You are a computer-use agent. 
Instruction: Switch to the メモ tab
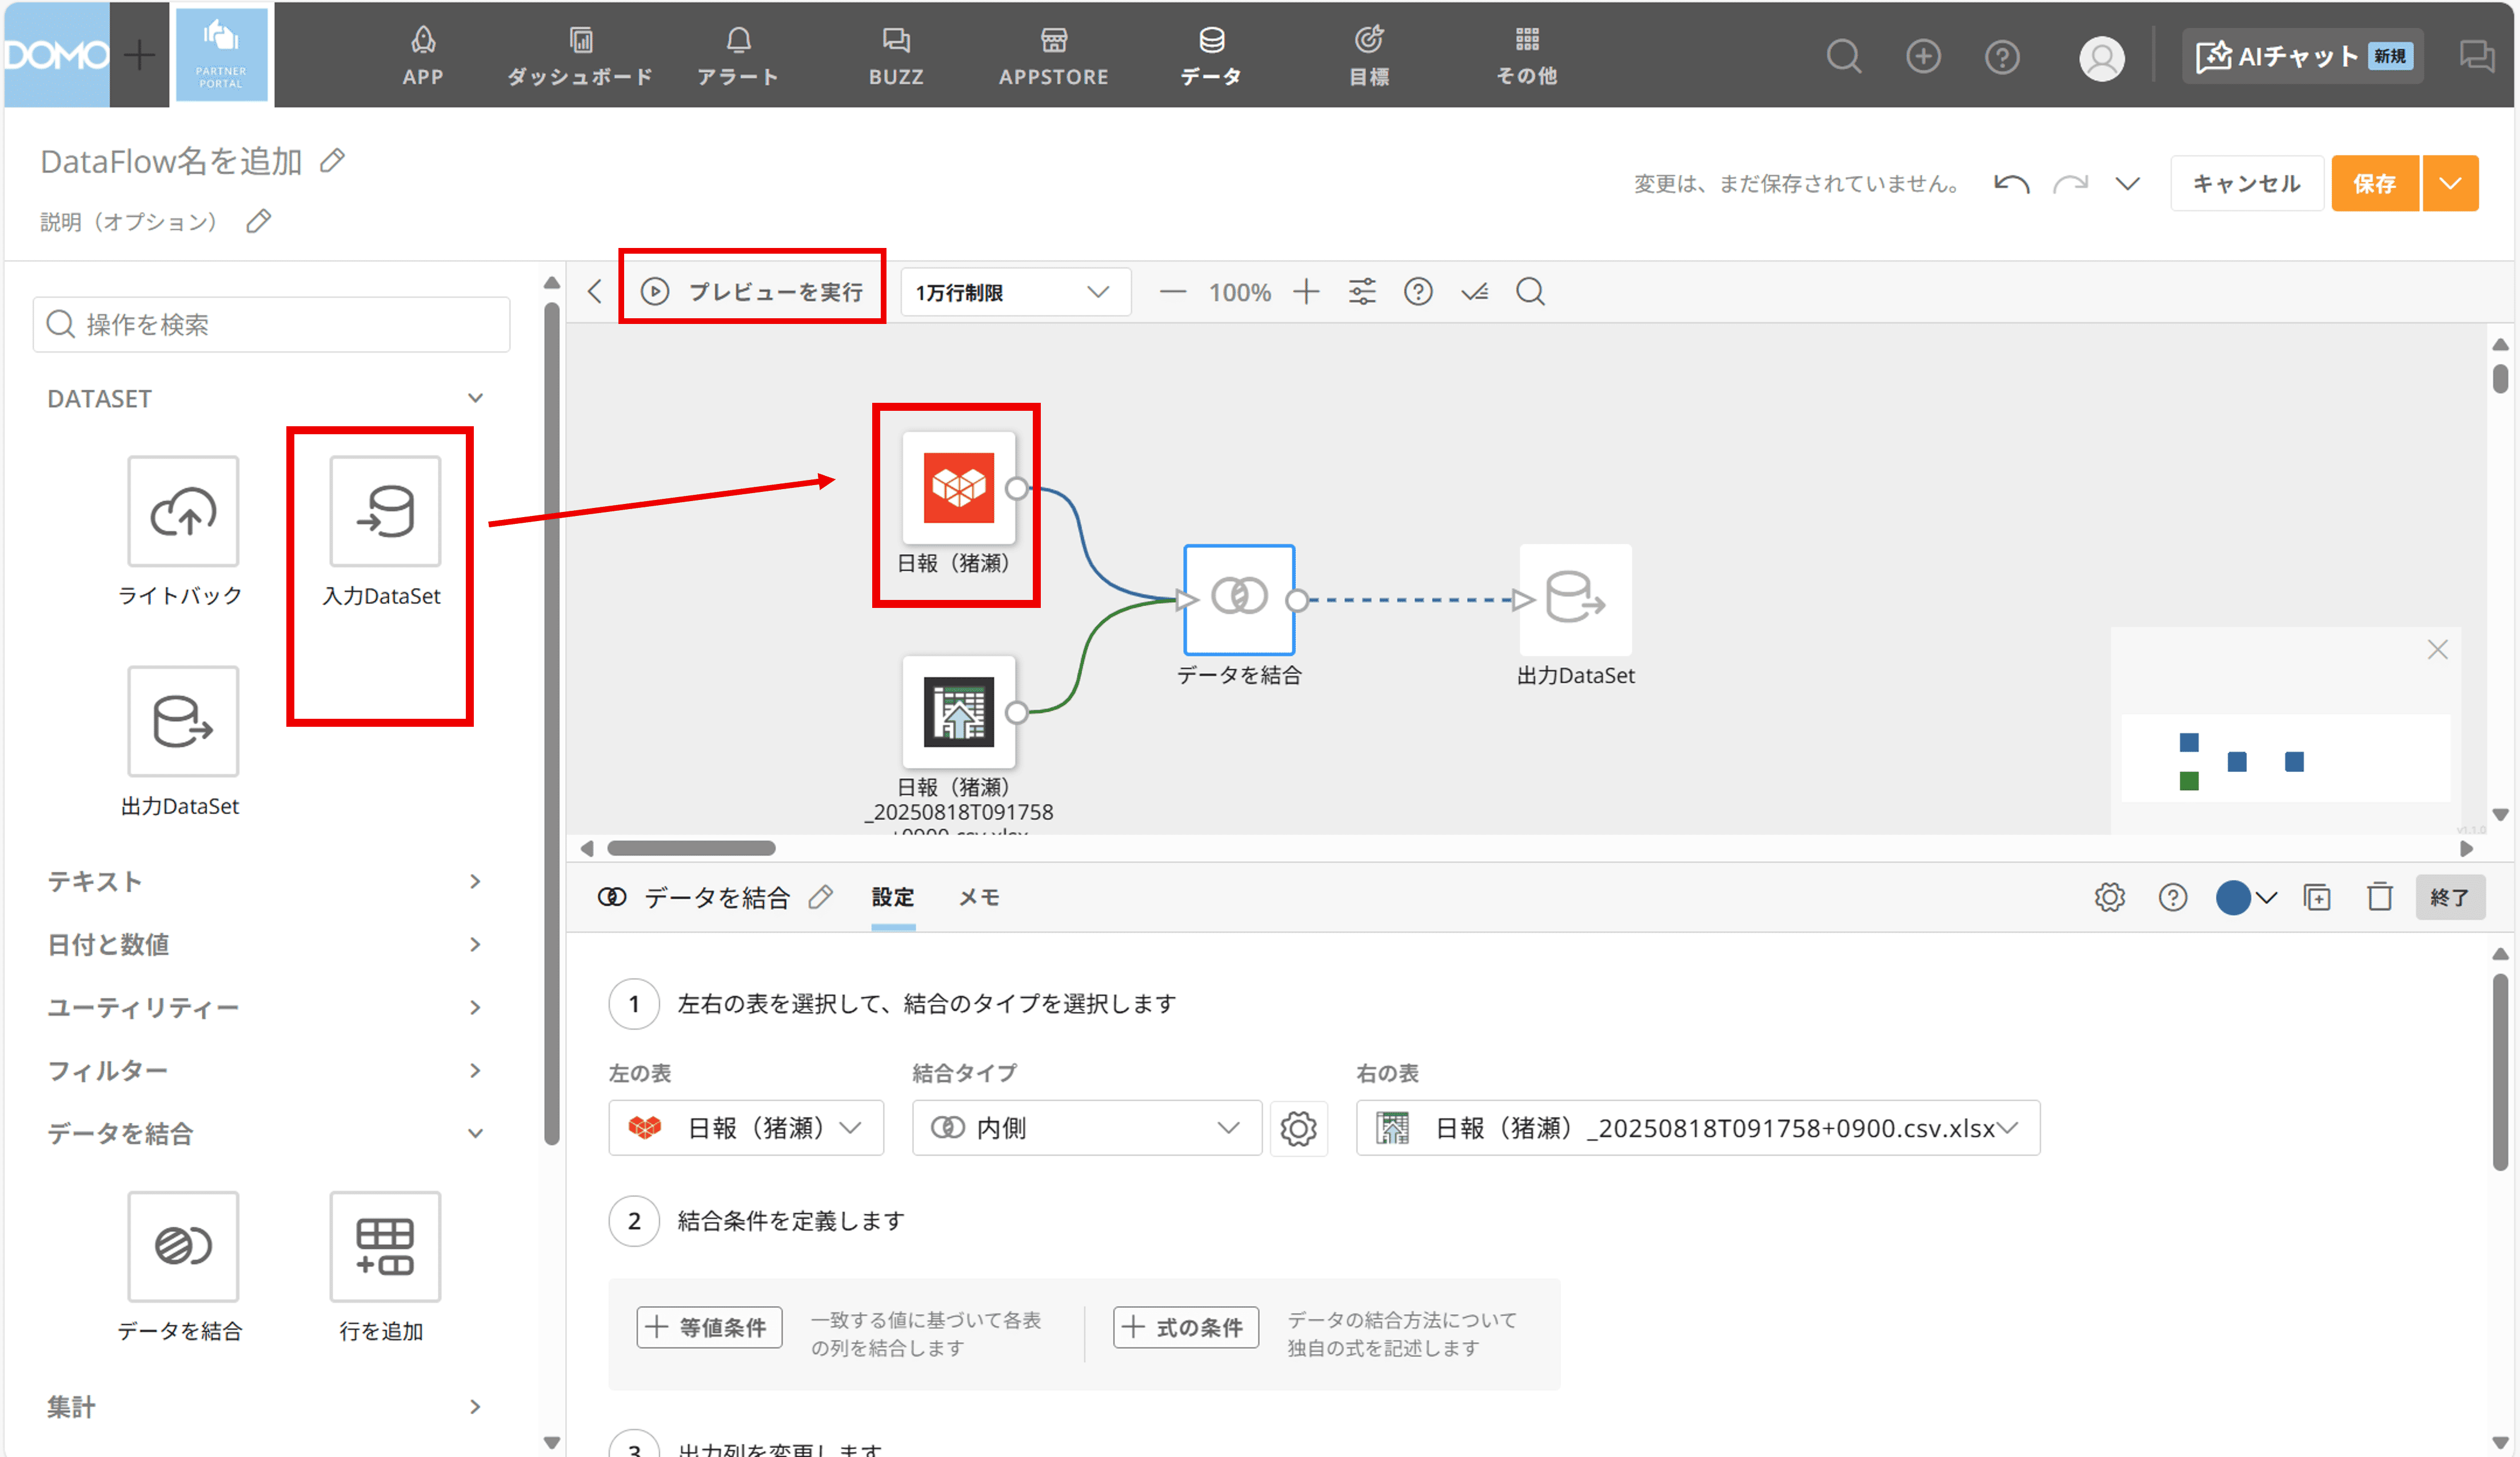[979, 897]
